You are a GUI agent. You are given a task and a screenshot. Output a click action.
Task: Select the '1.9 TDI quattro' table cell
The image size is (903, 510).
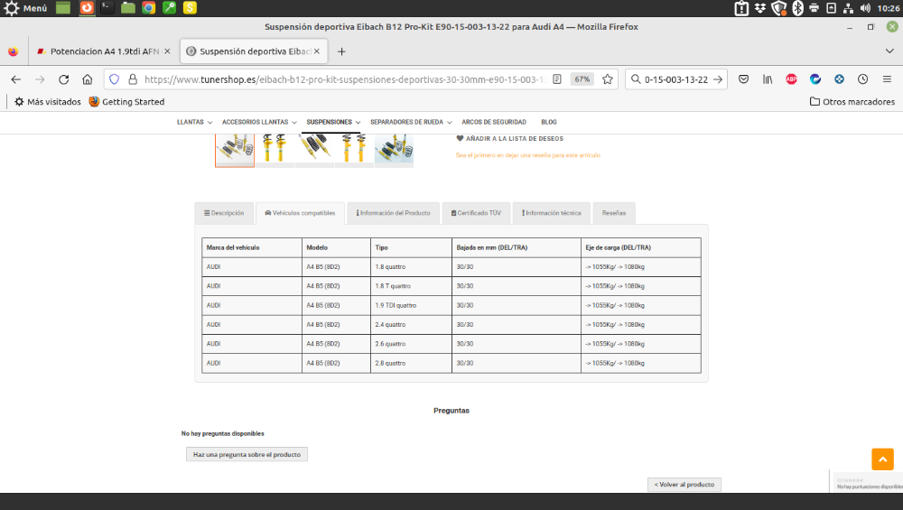point(411,306)
